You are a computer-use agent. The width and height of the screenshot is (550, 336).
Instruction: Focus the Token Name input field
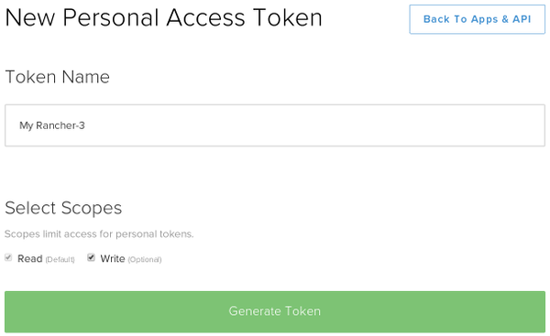coord(275,125)
